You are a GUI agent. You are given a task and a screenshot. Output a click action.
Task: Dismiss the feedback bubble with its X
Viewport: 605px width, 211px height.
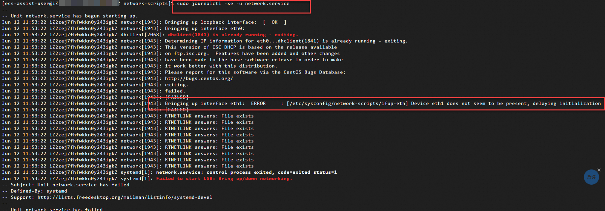(599, 170)
